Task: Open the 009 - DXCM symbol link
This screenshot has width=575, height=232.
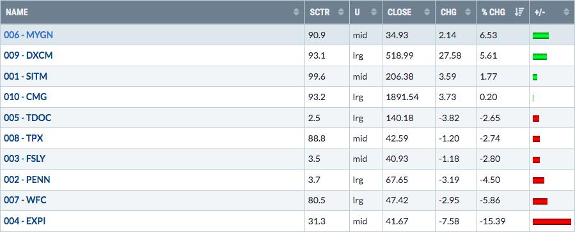Action: (x=28, y=55)
